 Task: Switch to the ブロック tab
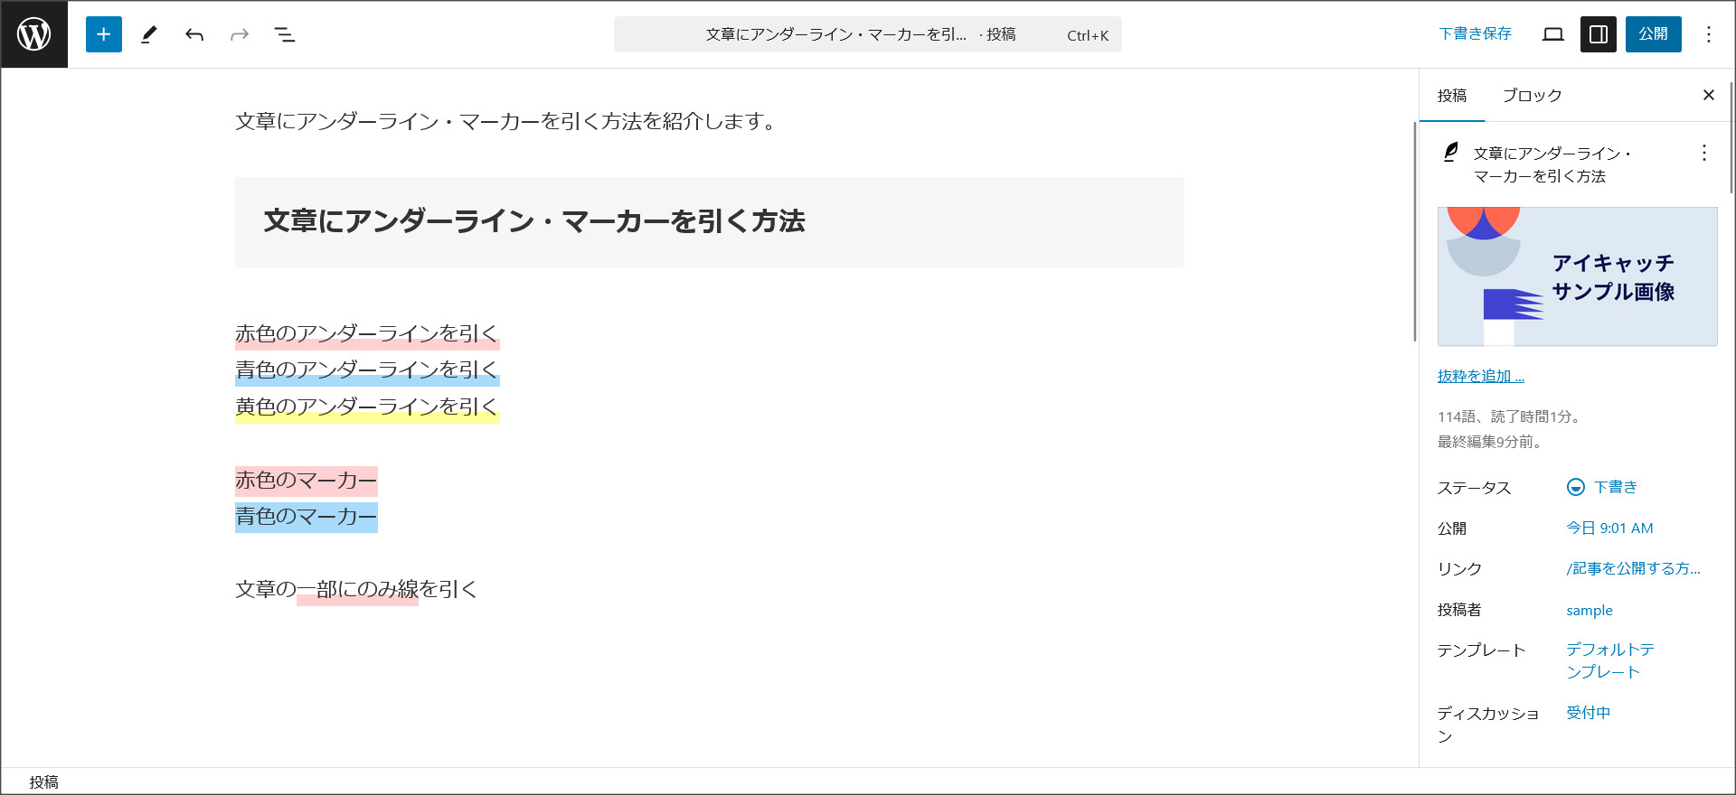coord(1532,95)
